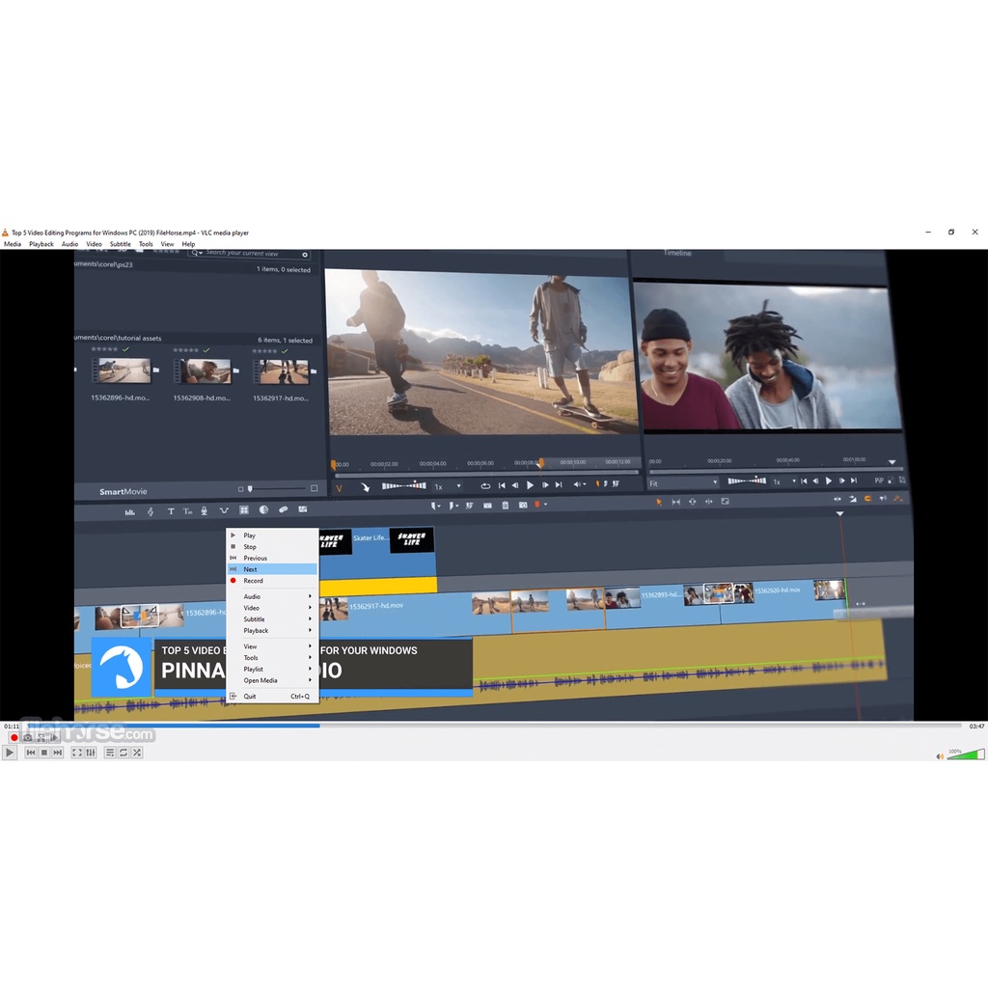Expand the Playlist submenu in context menu
The image size is (988, 988).
pos(272,670)
